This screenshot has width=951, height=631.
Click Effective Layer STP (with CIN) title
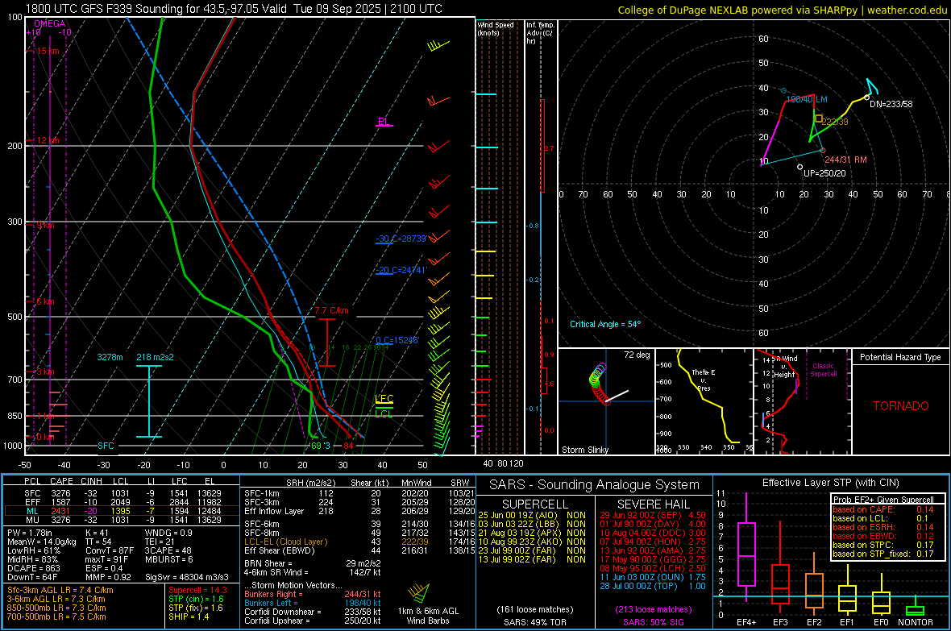[x=831, y=483]
